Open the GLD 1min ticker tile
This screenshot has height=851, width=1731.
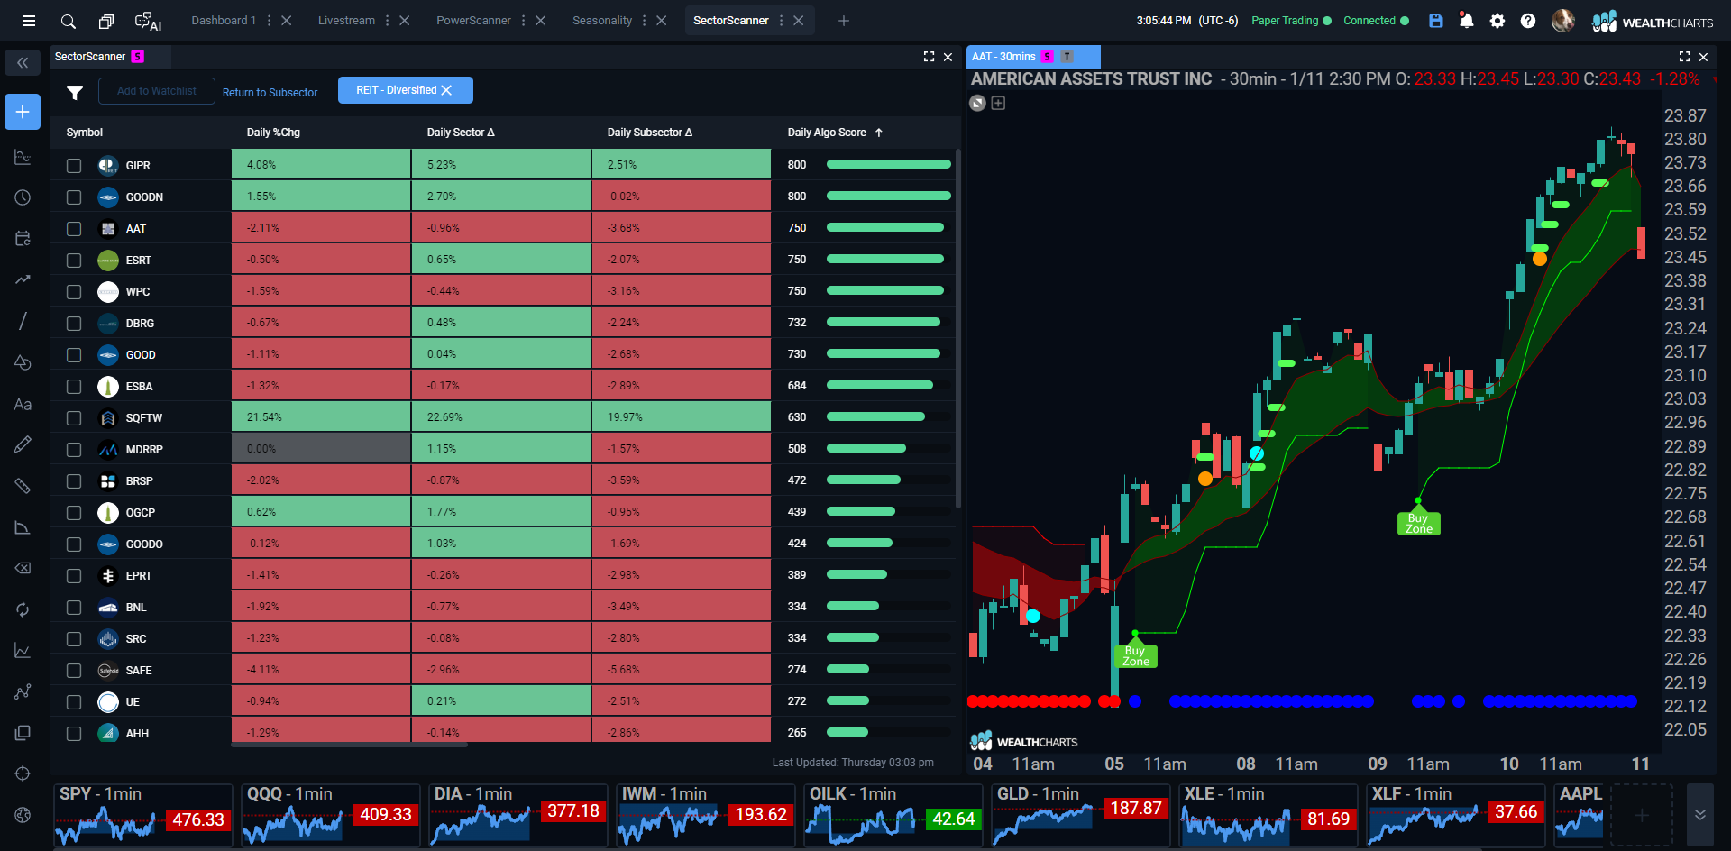[x=1081, y=815]
